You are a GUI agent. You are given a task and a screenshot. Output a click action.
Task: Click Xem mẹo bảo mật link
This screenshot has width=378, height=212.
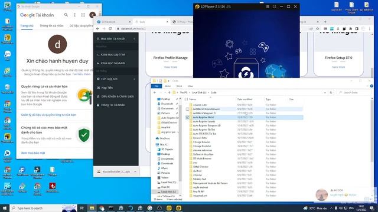click(33, 153)
